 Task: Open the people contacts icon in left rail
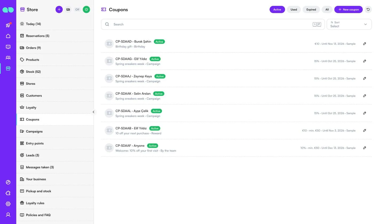coord(8,58)
